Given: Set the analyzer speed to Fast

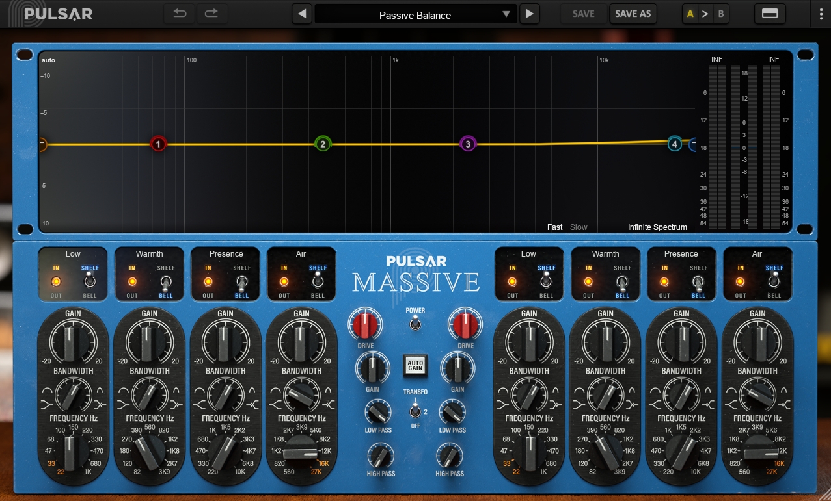Looking at the screenshot, I should 554,227.
